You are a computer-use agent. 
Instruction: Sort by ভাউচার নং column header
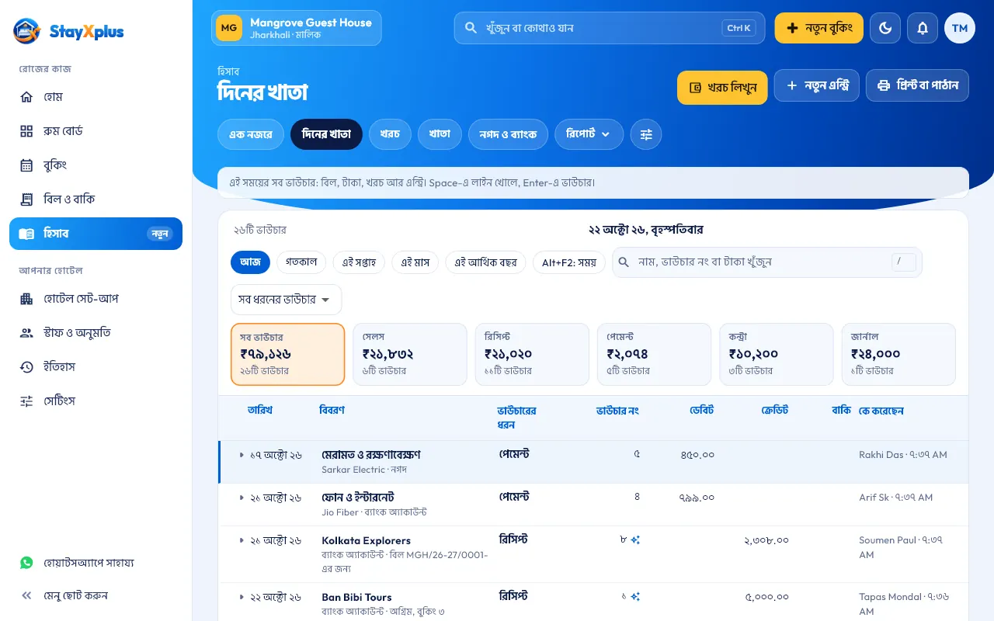click(x=617, y=410)
